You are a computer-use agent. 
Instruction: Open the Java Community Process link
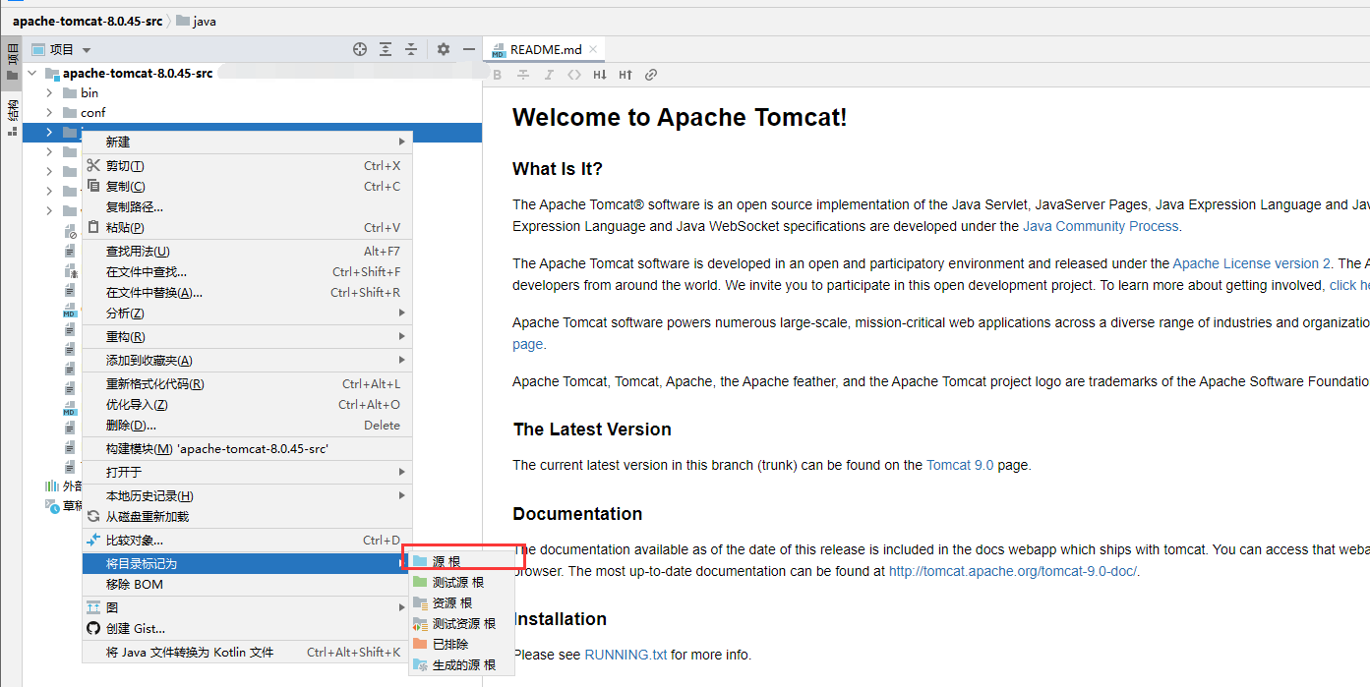tap(1101, 226)
